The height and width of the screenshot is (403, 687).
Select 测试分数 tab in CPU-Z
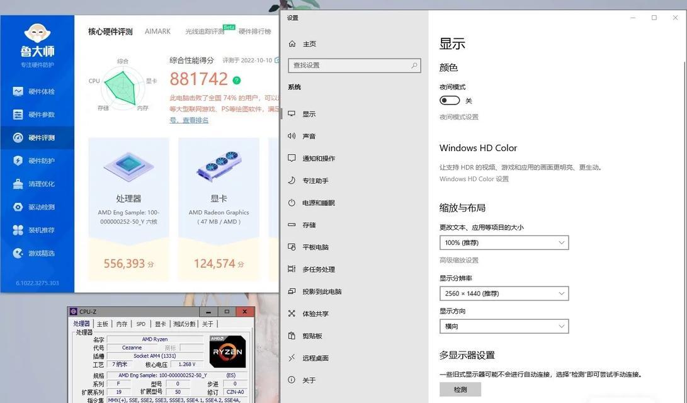pos(184,324)
